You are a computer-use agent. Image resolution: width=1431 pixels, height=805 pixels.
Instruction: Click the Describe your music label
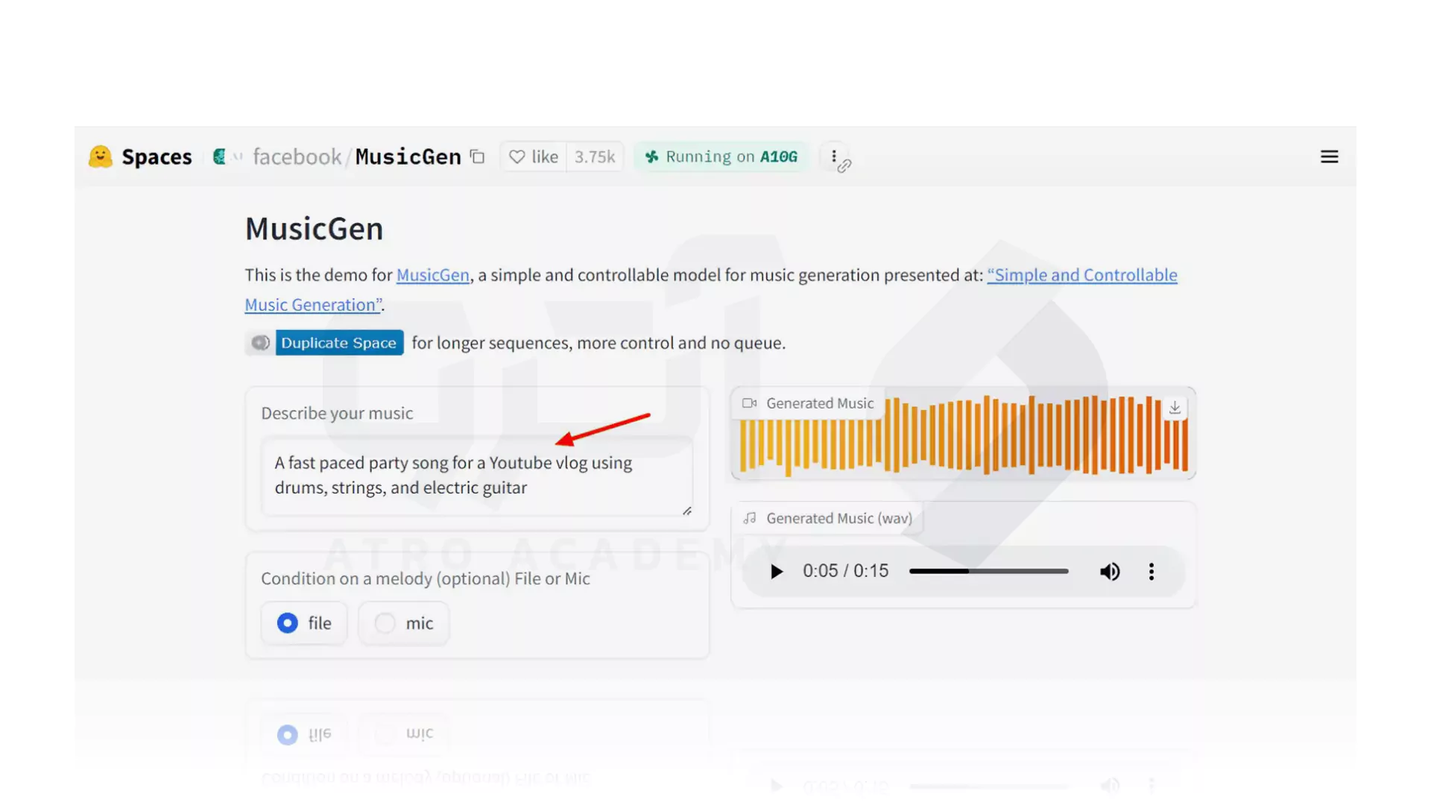tap(337, 413)
